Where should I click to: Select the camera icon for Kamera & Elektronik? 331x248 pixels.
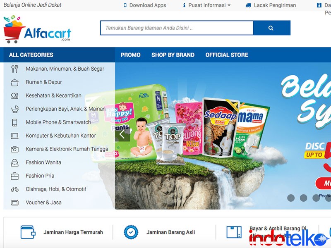tap(14, 149)
